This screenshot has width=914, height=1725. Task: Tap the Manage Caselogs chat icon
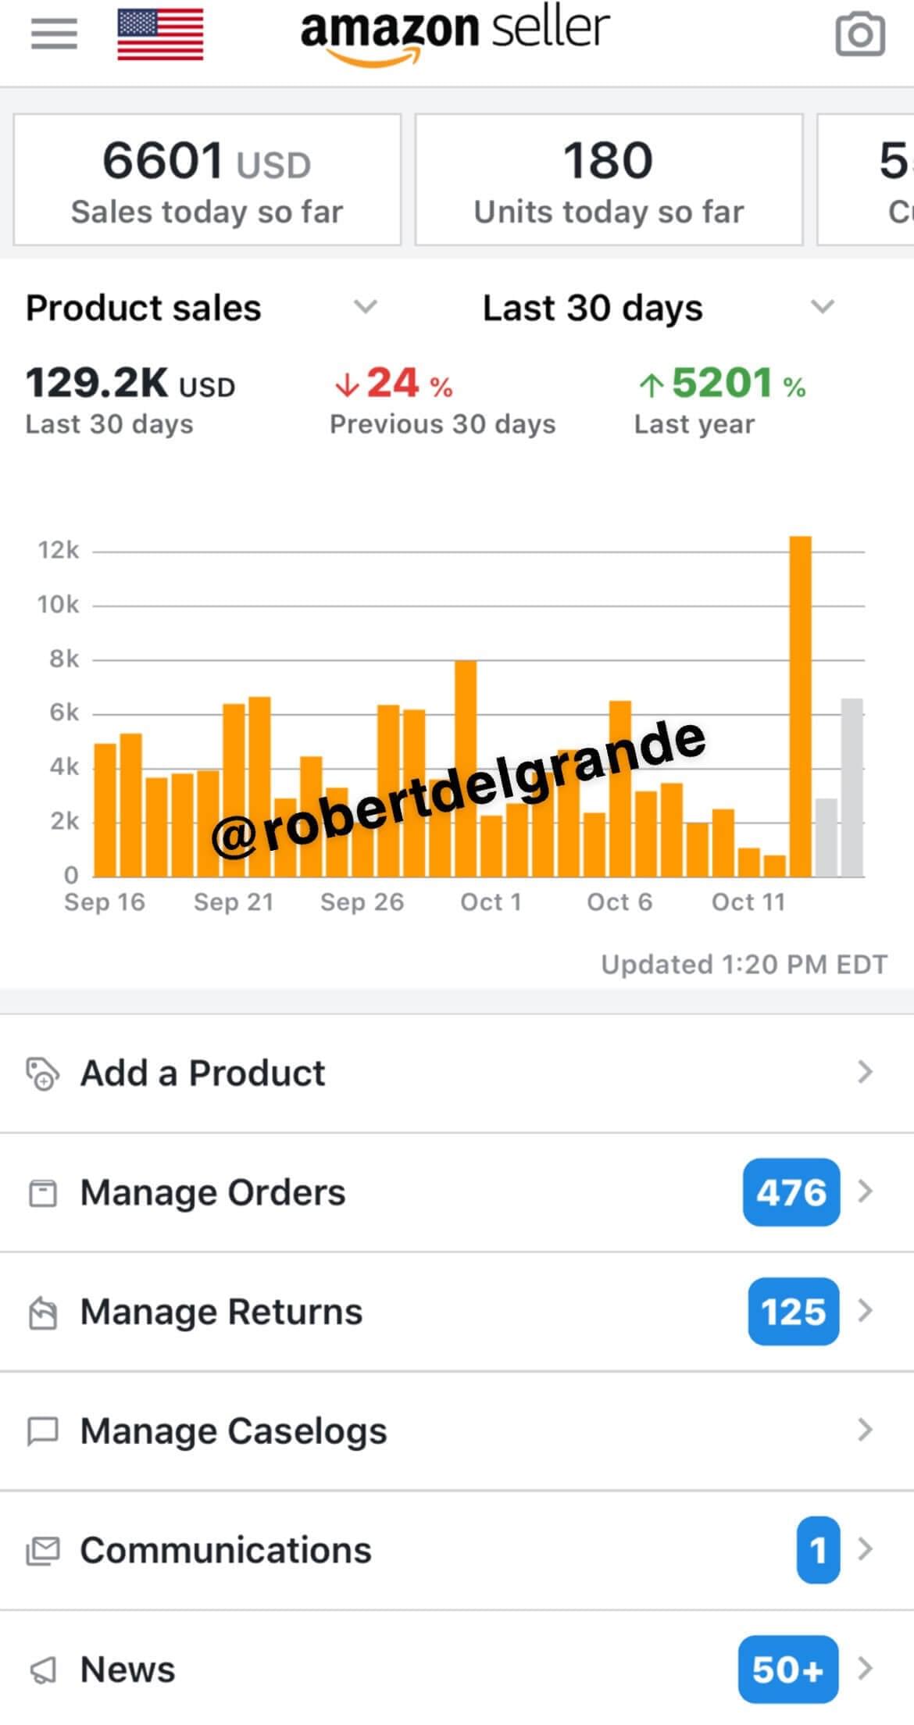point(42,1431)
